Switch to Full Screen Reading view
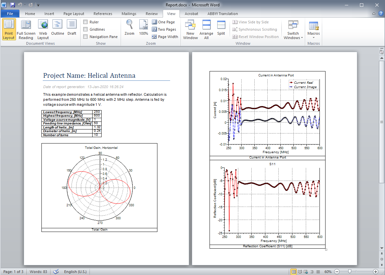The image size is (385, 275). 26,29
